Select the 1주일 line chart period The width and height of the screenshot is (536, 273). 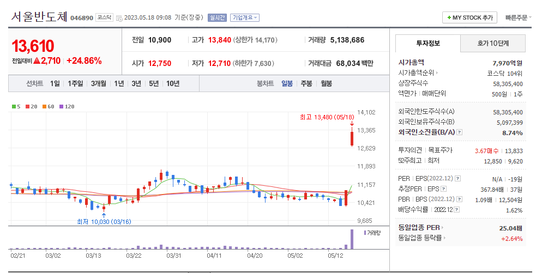[75, 84]
